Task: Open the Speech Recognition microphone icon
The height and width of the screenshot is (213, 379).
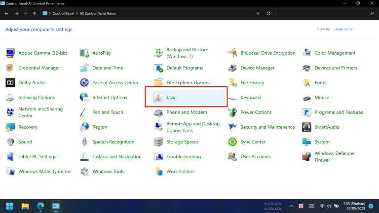Action: pos(84,142)
